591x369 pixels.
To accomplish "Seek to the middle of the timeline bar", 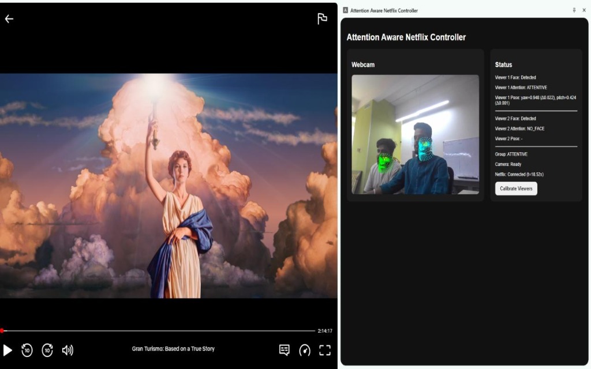I will [158, 330].
